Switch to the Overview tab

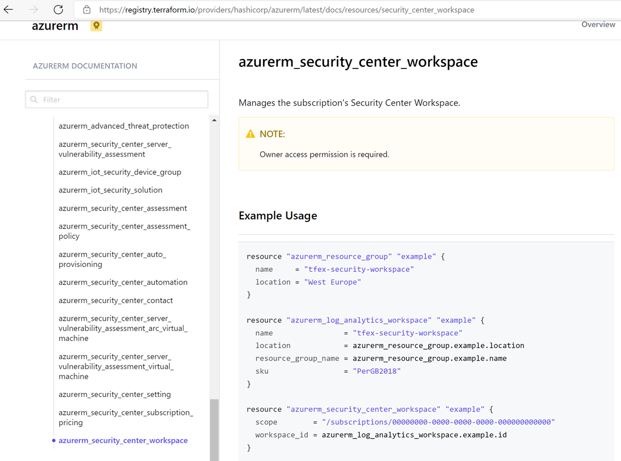[598, 24]
